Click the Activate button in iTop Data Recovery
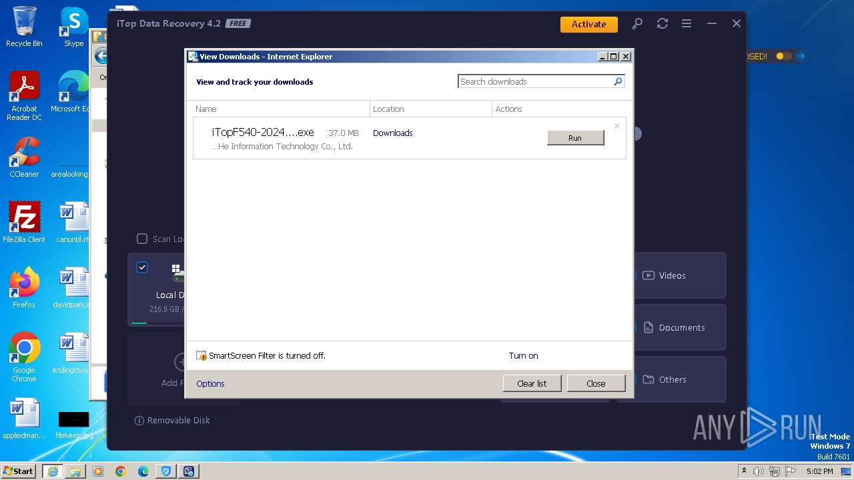Image resolution: width=854 pixels, height=480 pixels. tap(588, 24)
